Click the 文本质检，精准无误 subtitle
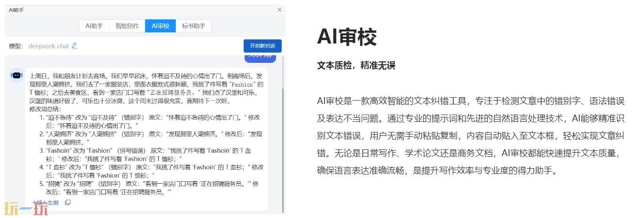Viewport: 633px width, 218px height. pos(356,65)
